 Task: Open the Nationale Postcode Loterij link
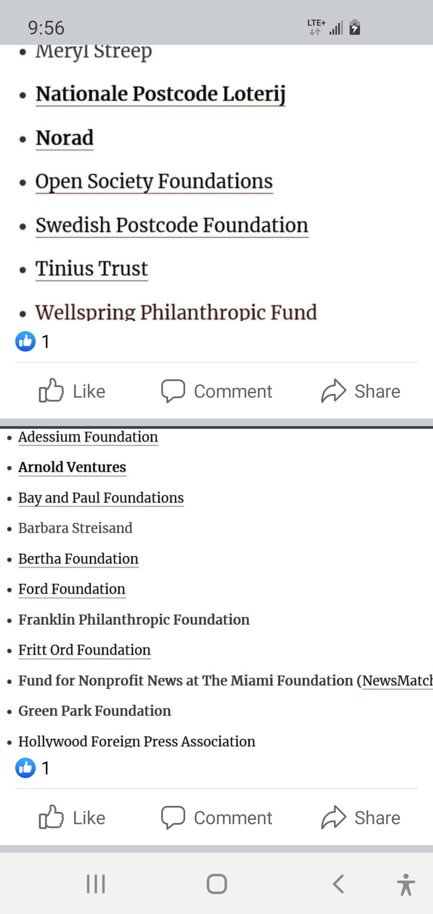point(160,94)
